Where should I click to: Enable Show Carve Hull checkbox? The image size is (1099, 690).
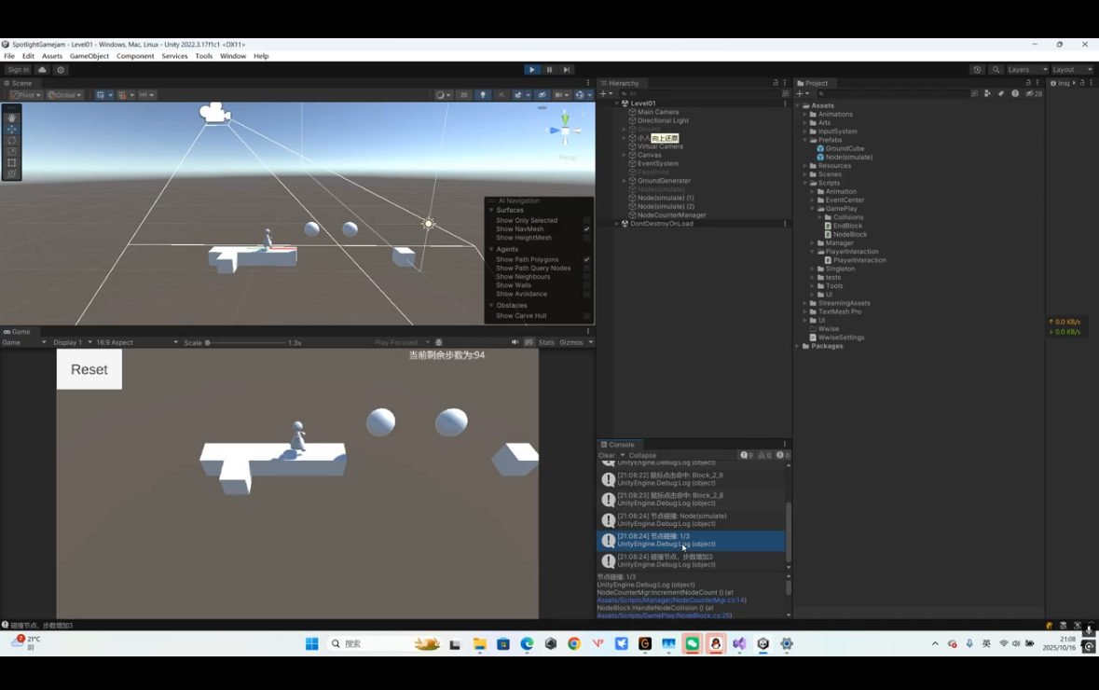point(586,316)
